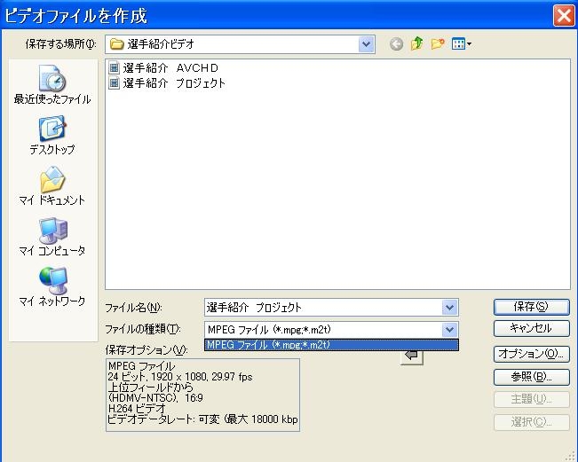The width and height of the screenshot is (578, 462).
Task: Click the キャンセル button
Action: pos(531,328)
